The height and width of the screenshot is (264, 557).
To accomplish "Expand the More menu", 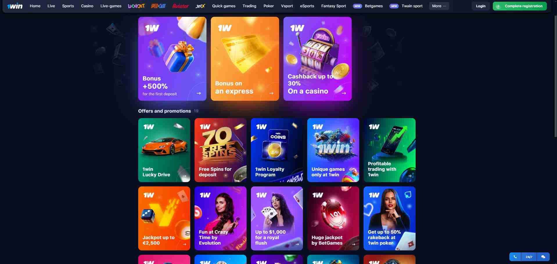I will pos(439,6).
